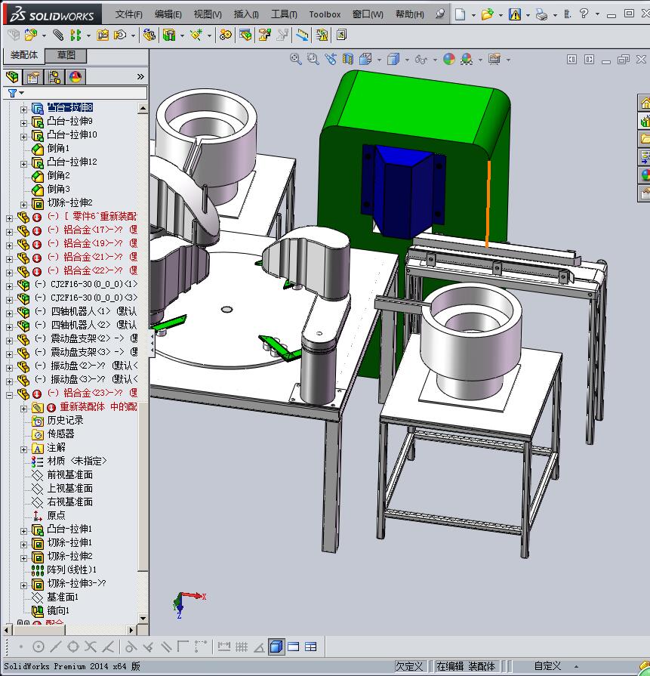The width and height of the screenshot is (650, 676).
Task: Click the New Motion Study gear icon
Action: [225, 35]
